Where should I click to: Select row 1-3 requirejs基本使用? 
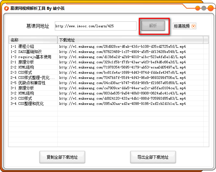point(109,57)
